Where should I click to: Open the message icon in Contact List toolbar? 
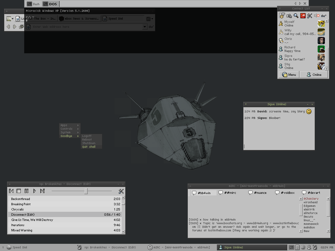pos(282,16)
